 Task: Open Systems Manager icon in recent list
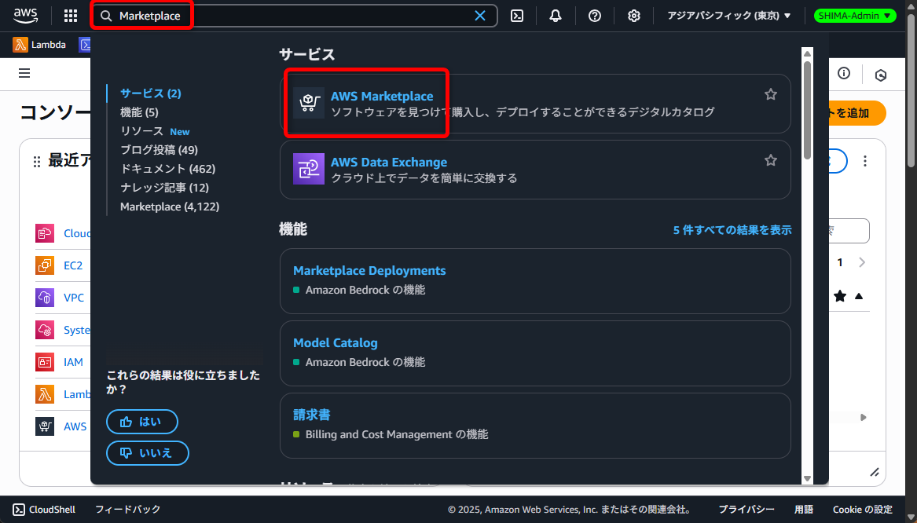pos(45,330)
